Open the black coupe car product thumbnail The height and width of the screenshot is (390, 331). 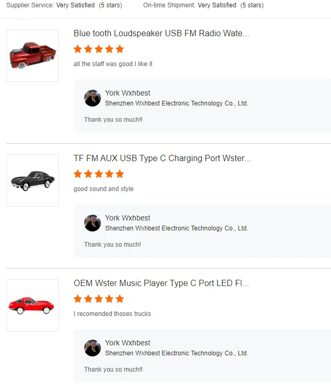coord(33,181)
